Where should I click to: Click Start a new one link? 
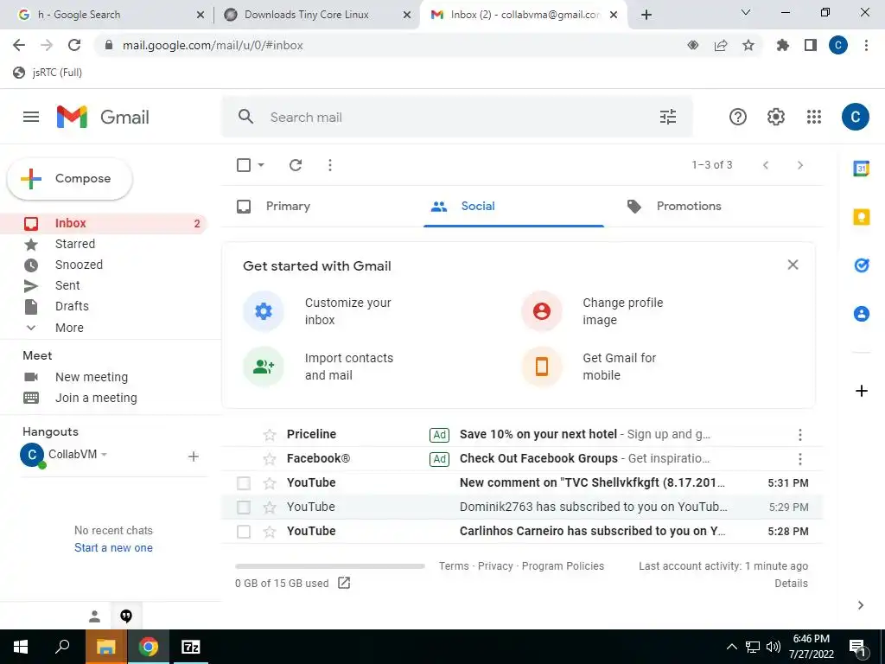point(113,547)
